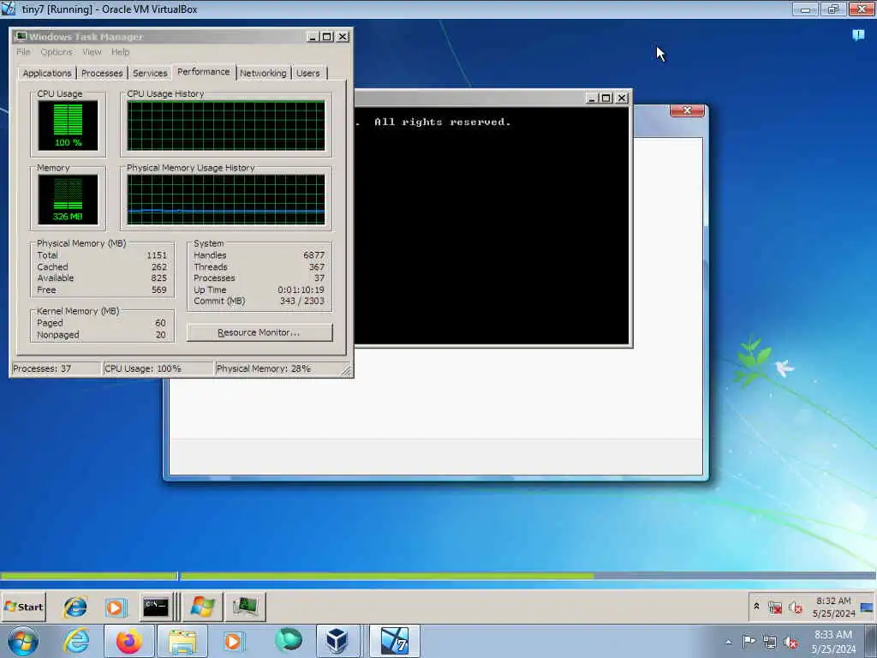
Task: Open Windows Media Player in guest taskbar
Action: tap(116, 607)
